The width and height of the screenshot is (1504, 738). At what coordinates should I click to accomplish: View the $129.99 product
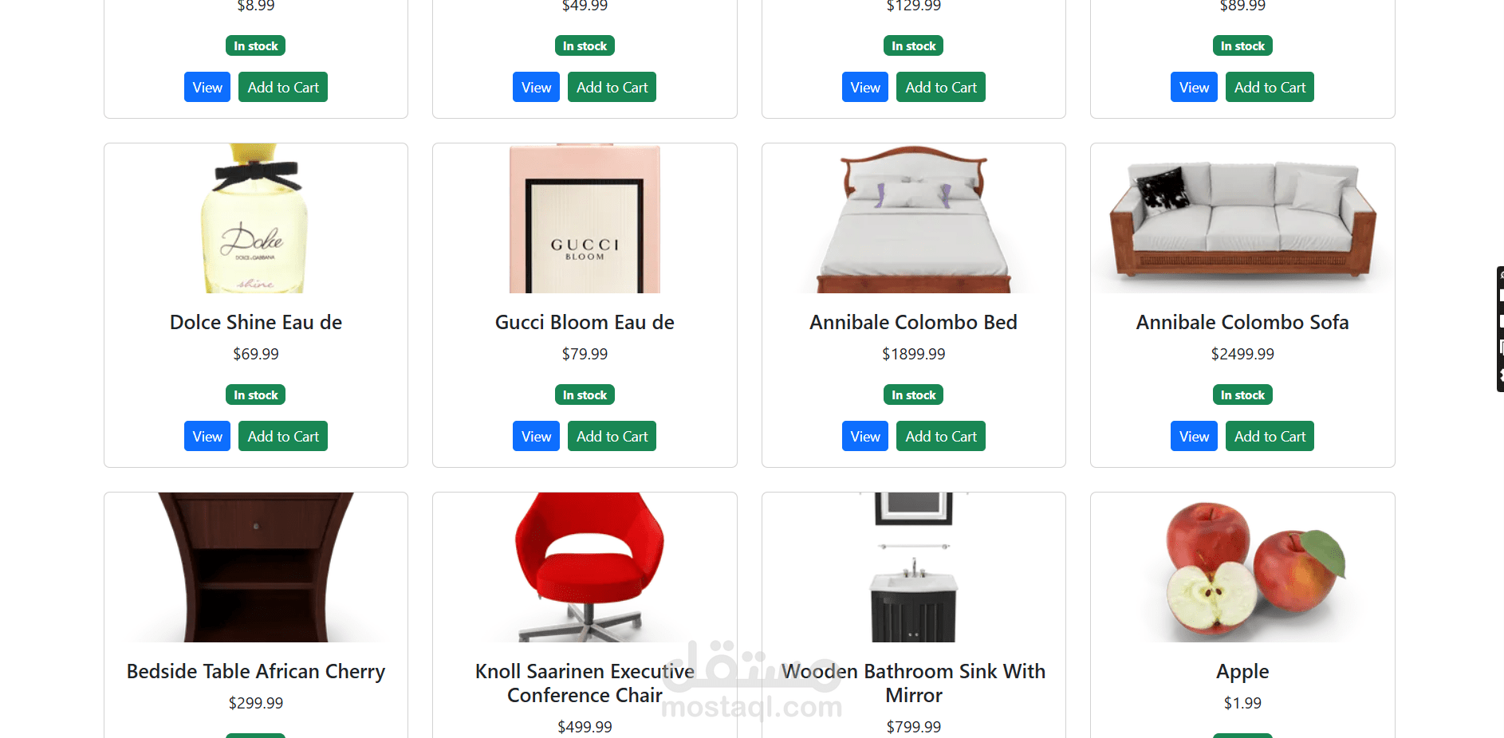point(865,87)
